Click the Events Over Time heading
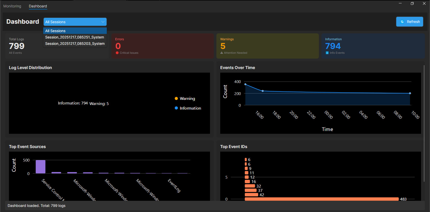 point(238,68)
